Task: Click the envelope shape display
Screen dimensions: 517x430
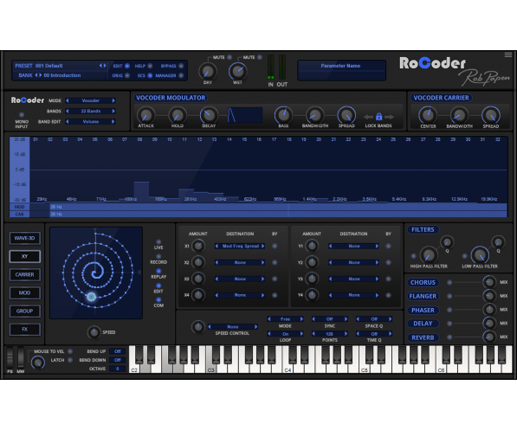Action: coord(245,115)
